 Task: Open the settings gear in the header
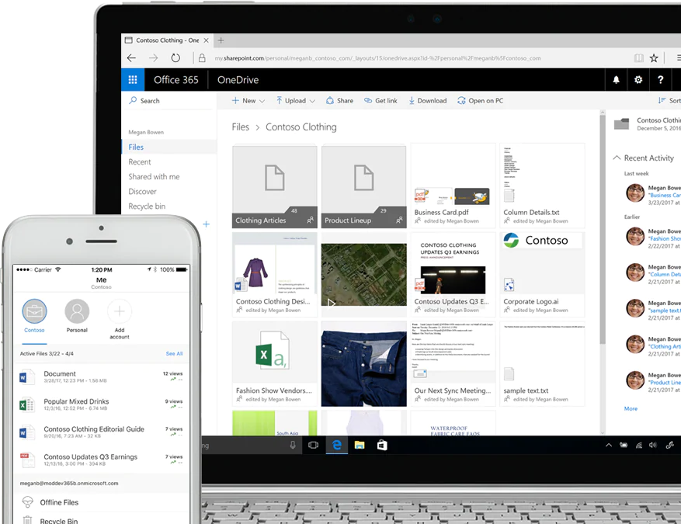click(638, 80)
